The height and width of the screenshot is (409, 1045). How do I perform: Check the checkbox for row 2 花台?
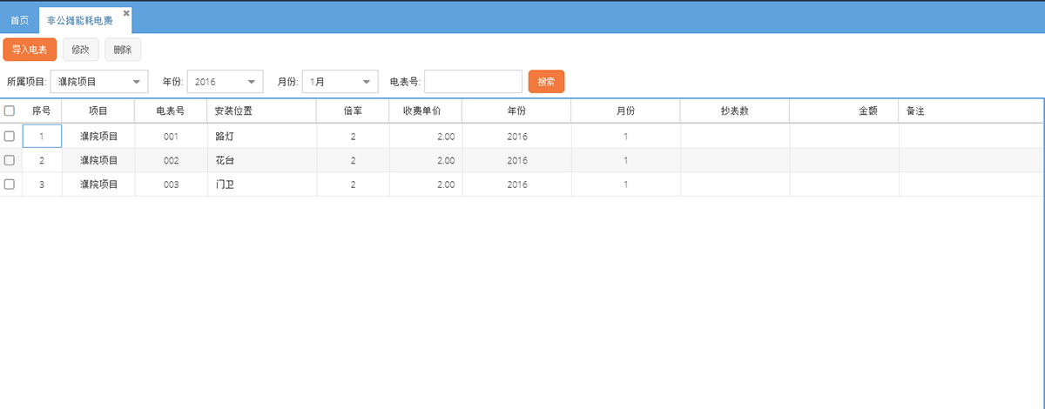10,160
